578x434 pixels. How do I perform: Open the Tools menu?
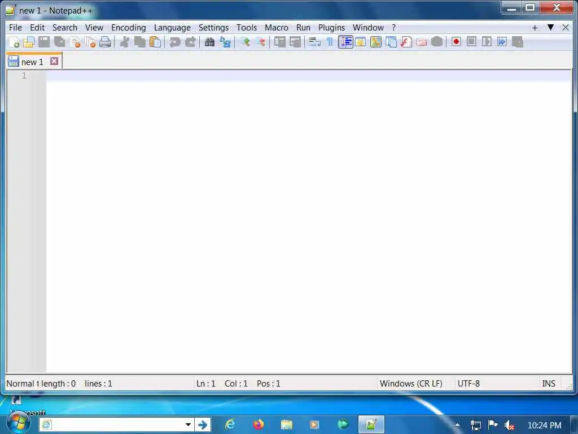(x=247, y=28)
